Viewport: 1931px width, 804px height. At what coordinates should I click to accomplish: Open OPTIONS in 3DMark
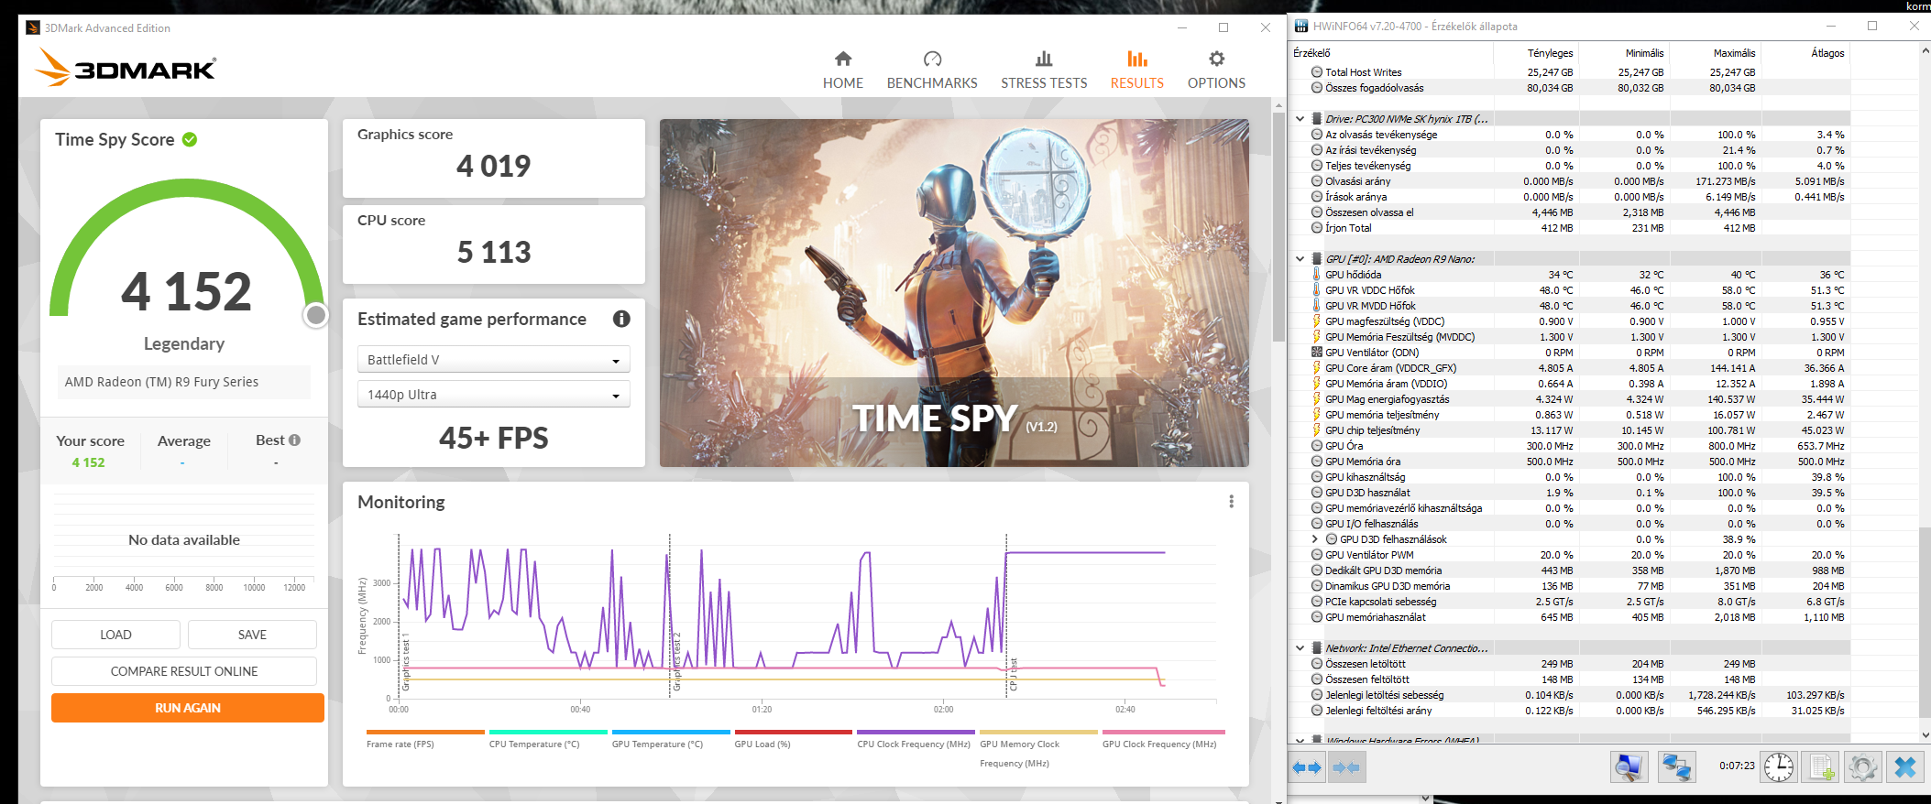(1216, 71)
